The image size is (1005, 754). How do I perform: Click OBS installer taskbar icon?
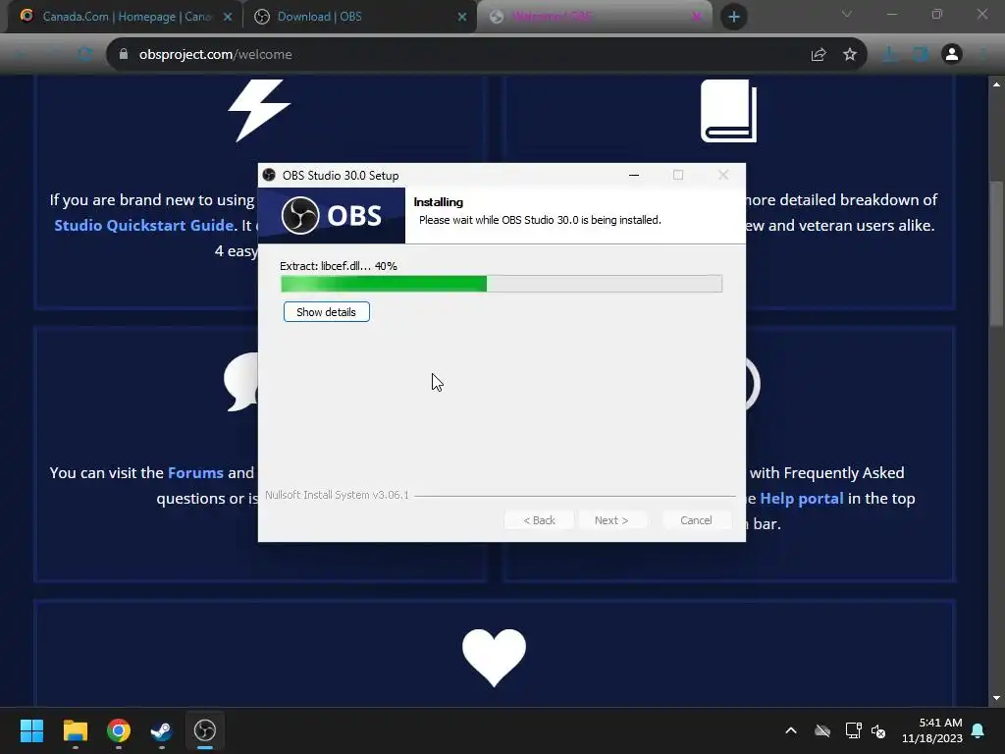click(x=205, y=730)
